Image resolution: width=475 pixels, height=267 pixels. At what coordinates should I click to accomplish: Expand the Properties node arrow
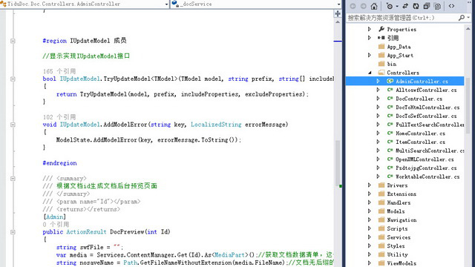(x=370, y=29)
